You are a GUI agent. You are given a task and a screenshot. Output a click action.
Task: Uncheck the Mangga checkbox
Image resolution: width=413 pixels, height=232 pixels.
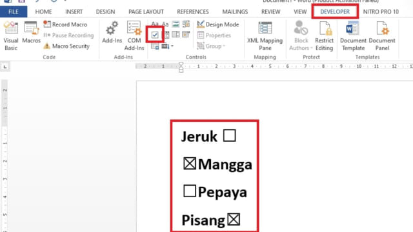click(x=190, y=163)
